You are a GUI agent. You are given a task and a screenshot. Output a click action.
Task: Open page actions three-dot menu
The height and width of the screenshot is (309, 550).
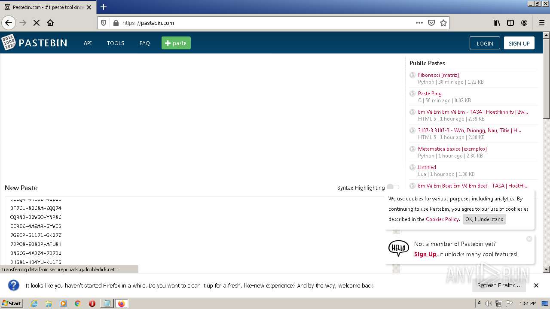pos(419,23)
